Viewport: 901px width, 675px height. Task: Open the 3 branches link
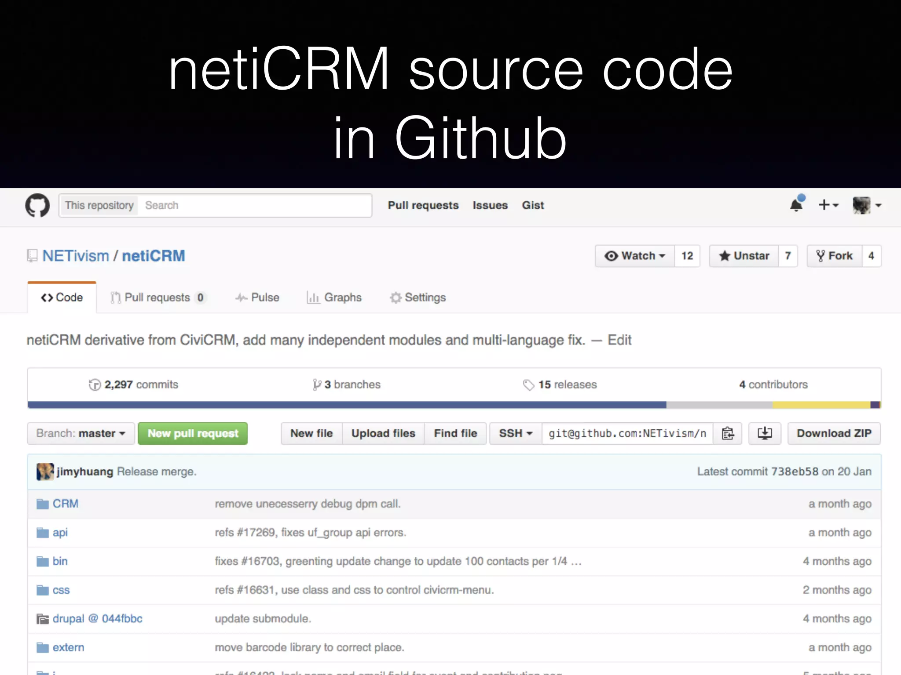[347, 385]
